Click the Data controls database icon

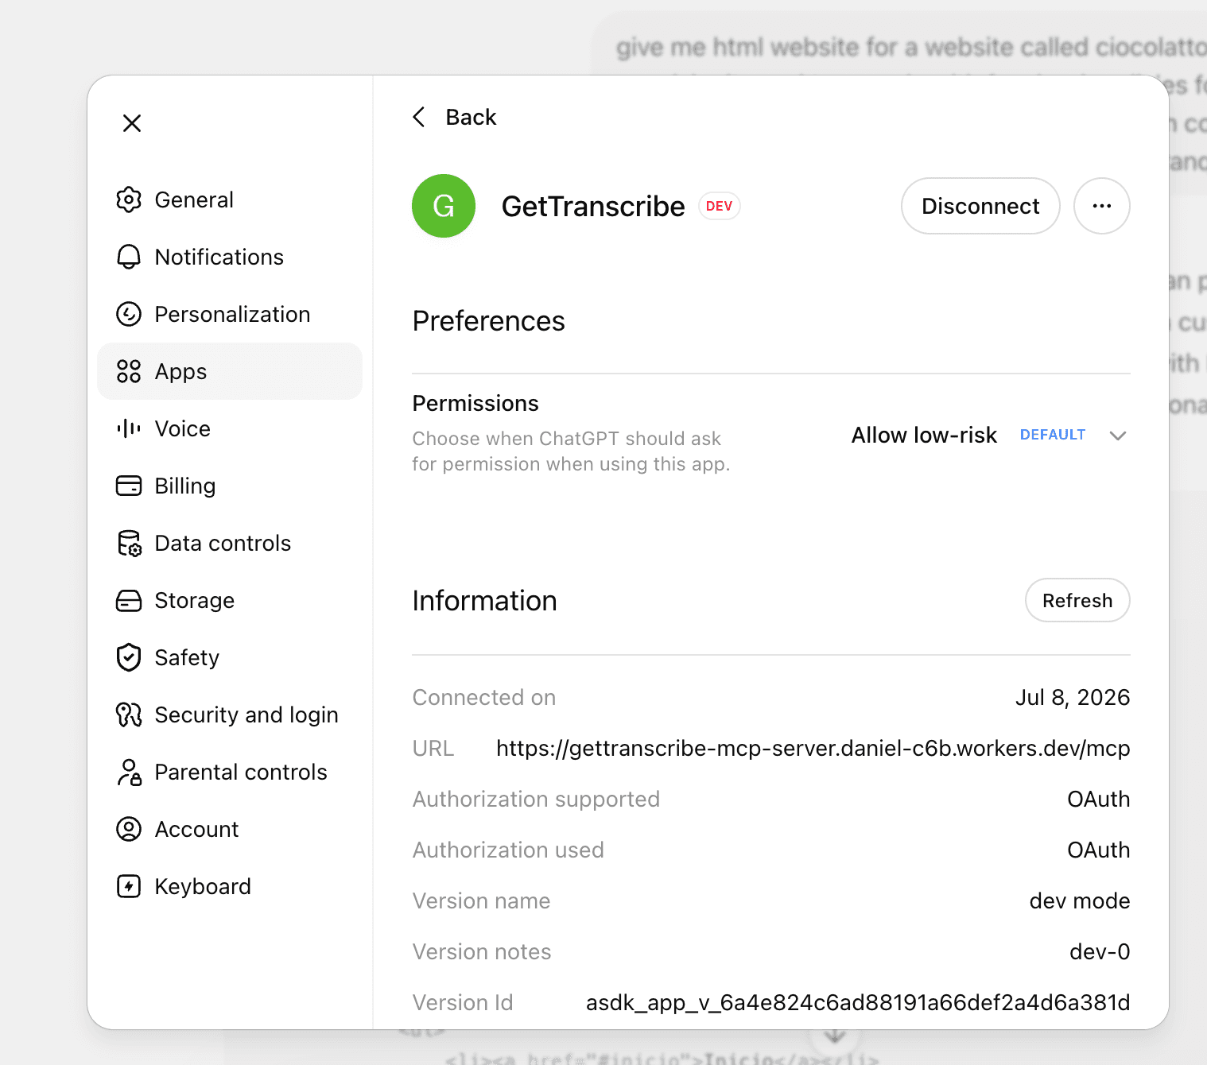pos(129,543)
